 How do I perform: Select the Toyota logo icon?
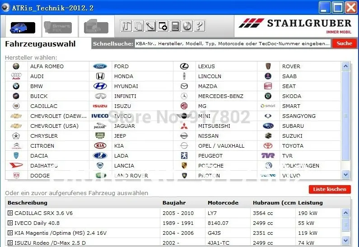tap(268, 146)
